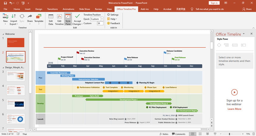
Task: Close the Office Timeline pane
Action: tap(252, 34)
